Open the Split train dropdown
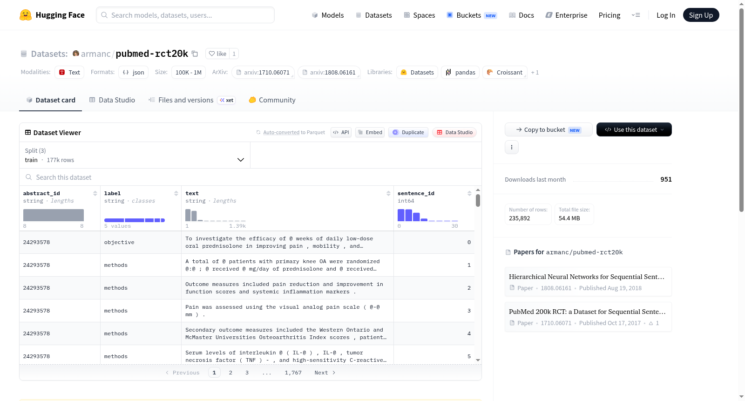745x401 pixels. 135,155
